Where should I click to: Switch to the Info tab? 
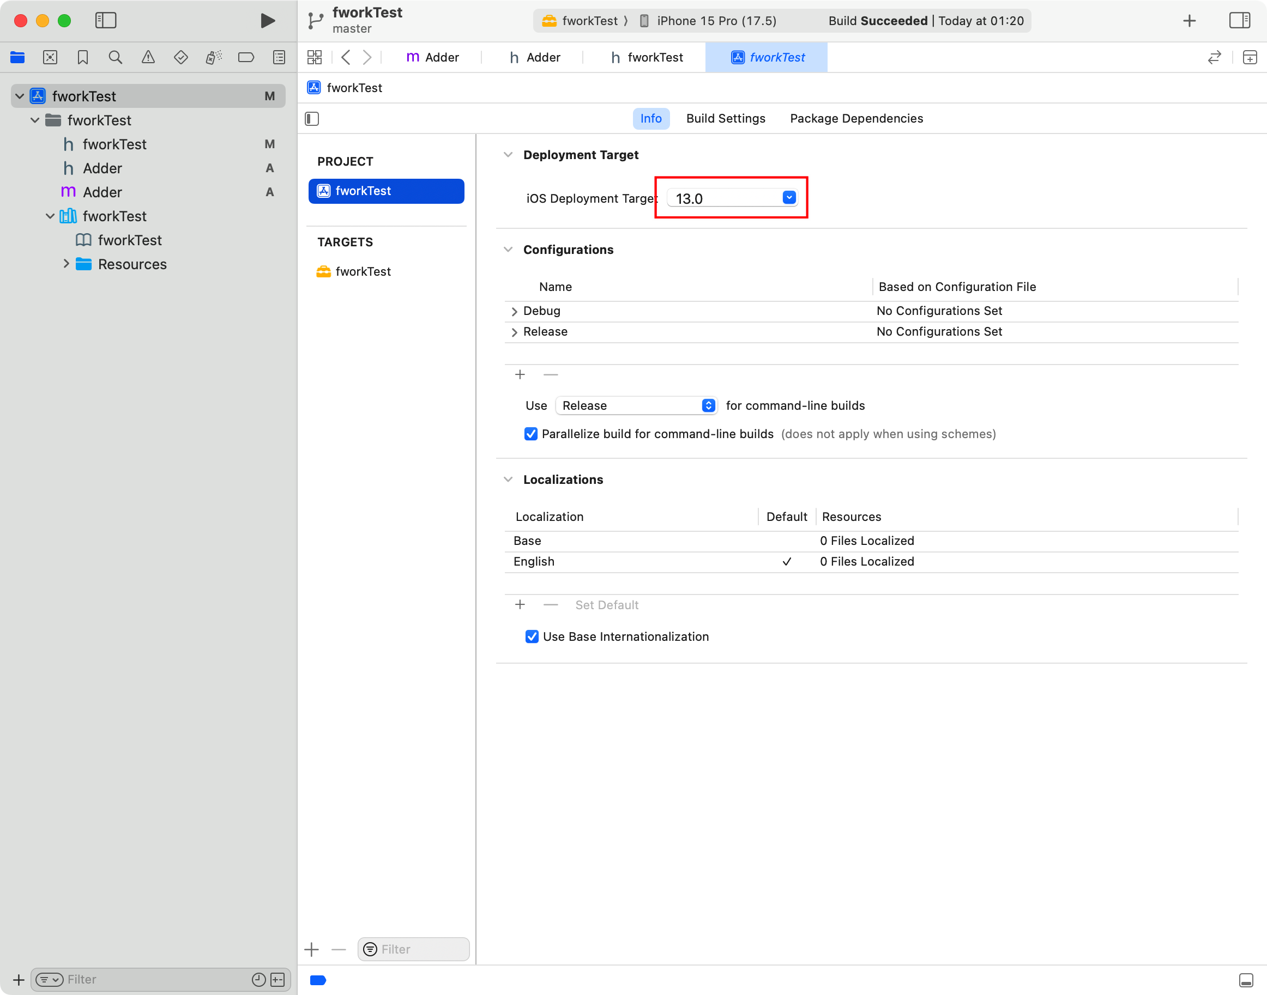[651, 119]
